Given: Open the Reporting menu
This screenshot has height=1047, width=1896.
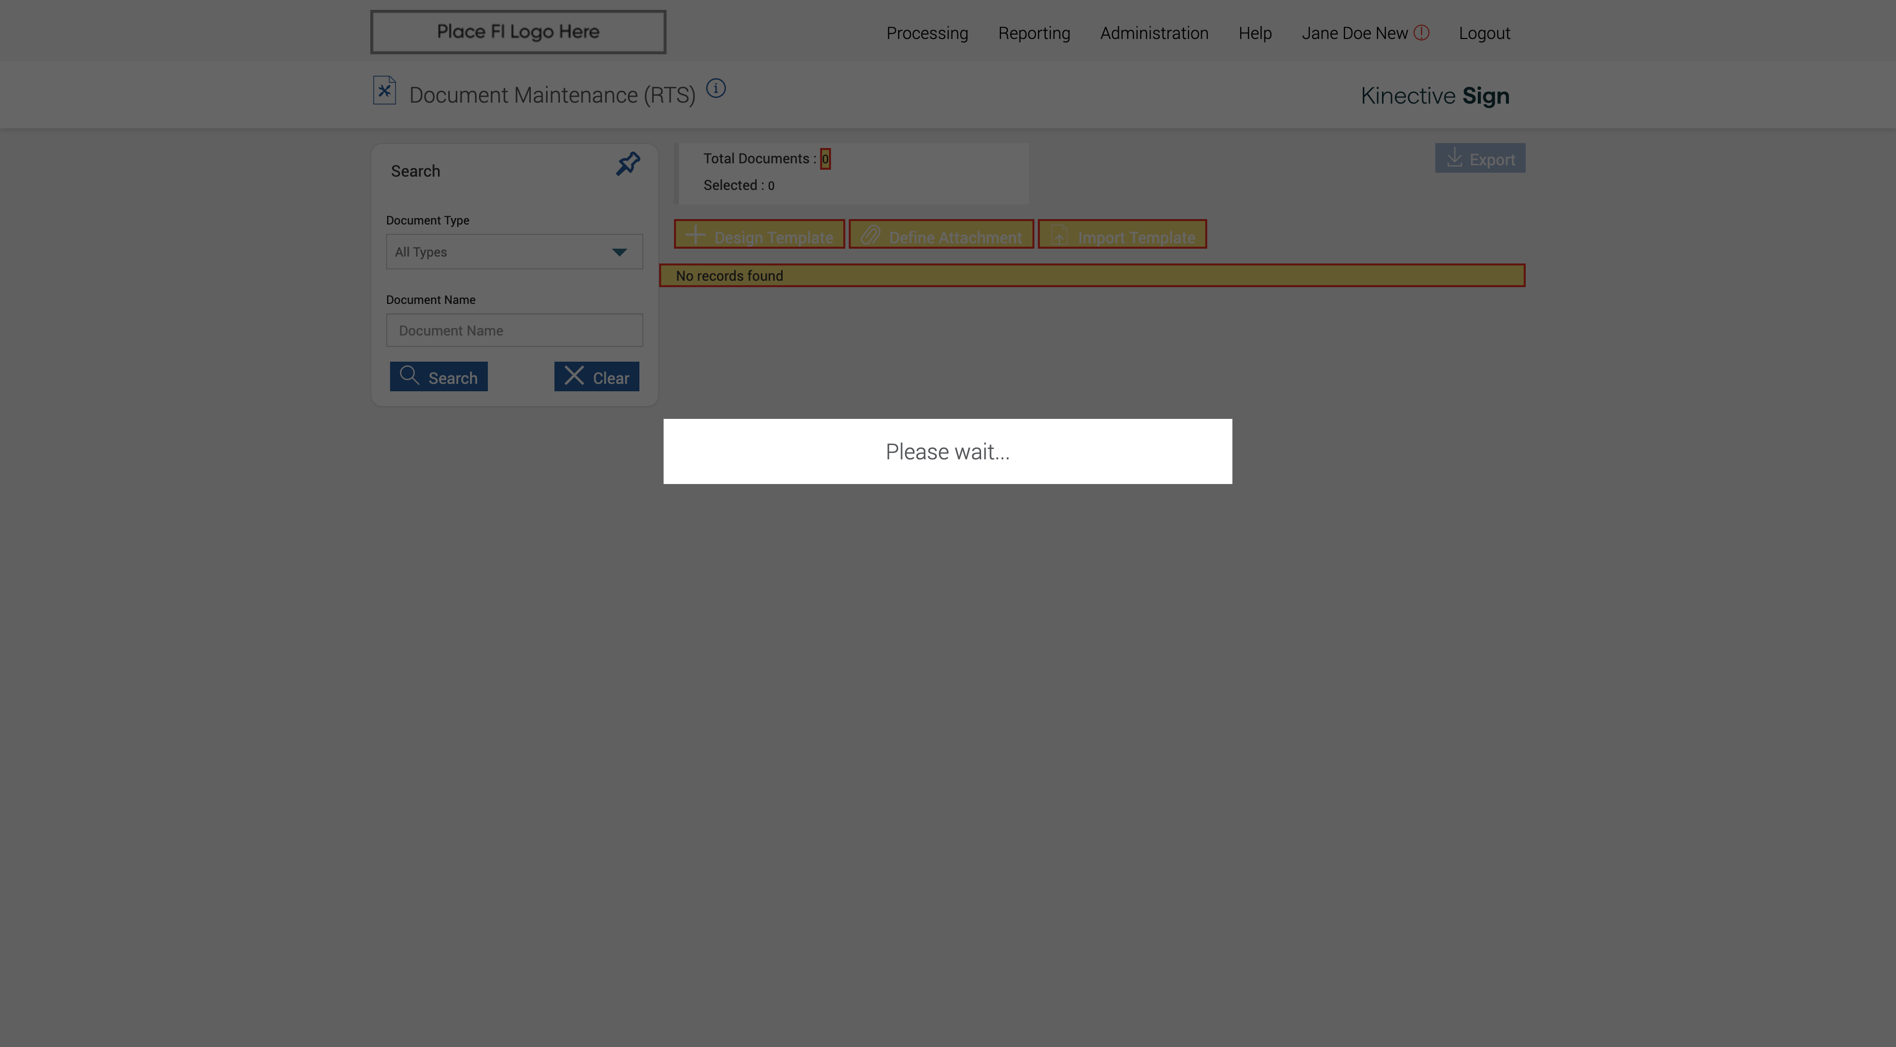Looking at the screenshot, I should point(1033,33).
